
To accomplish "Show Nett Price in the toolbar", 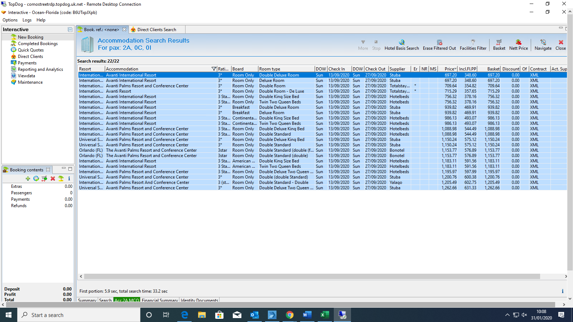I will [518, 45].
